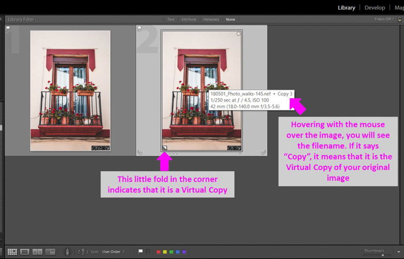Select the first balcony photo thumbnail
Viewport: 404px width, 259px height.
[70, 91]
